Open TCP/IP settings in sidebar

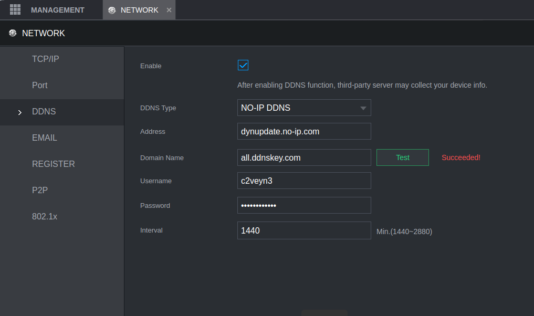click(46, 59)
